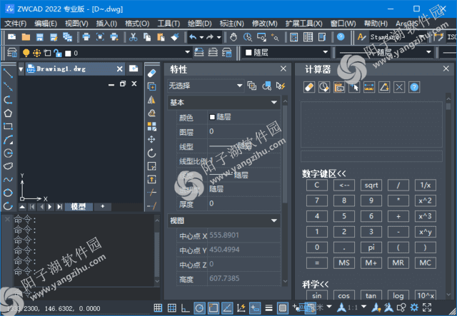Switch to the 模型 layout tab
Screen dimensions: 457x316
(x=79, y=206)
